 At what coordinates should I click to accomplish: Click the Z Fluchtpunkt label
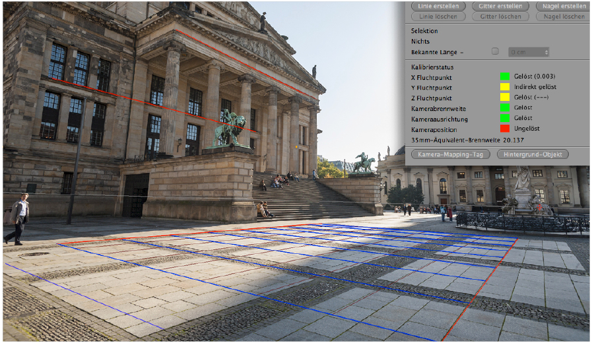pyautogui.click(x=431, y=98)
